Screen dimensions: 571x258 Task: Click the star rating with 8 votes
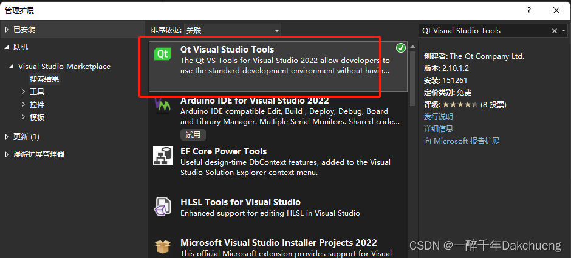[474, 105]
